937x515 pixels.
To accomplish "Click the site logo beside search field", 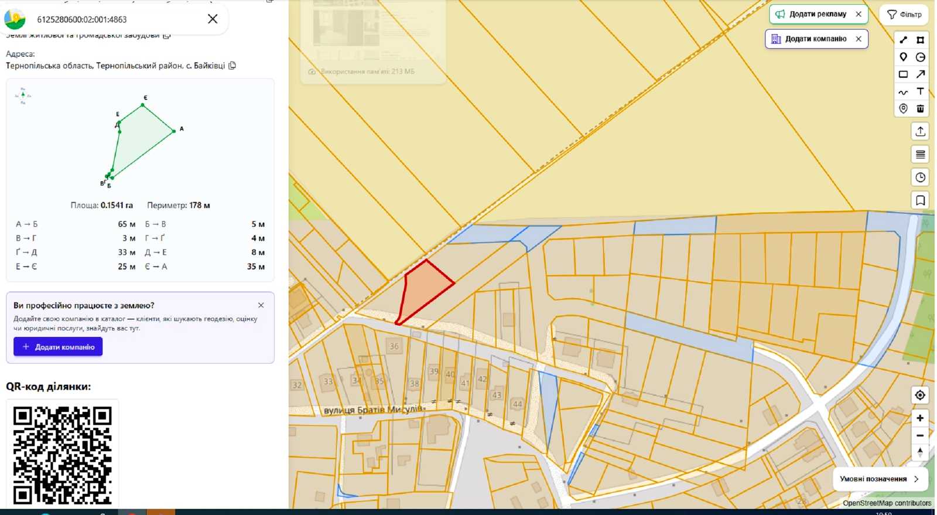I will pos(15,19).
